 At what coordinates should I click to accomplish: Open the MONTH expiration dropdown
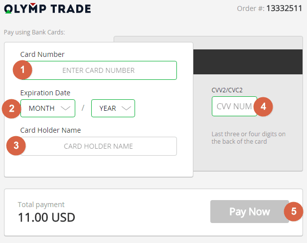pos(48,108)
